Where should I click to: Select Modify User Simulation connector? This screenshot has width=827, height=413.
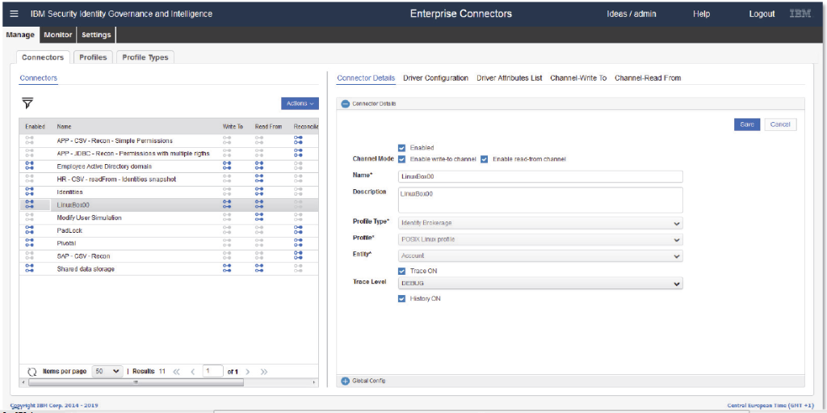tap(169, 217)
